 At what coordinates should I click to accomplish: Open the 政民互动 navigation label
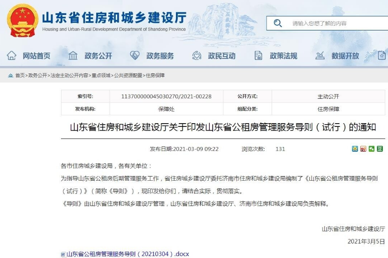[x=221, y=56]
